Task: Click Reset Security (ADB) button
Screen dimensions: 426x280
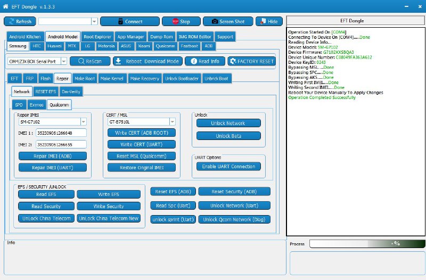Action: (234, 192)
